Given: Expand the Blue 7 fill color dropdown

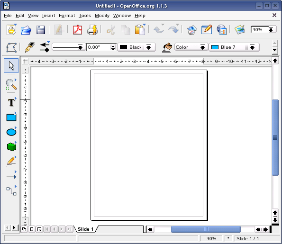Looking at the screenshot, I should [253, 47].
